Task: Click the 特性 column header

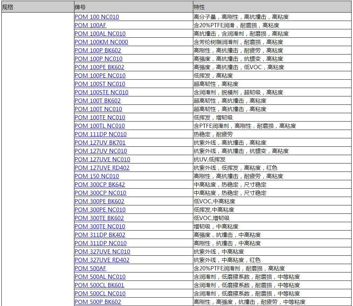Action: coord(199,7)
